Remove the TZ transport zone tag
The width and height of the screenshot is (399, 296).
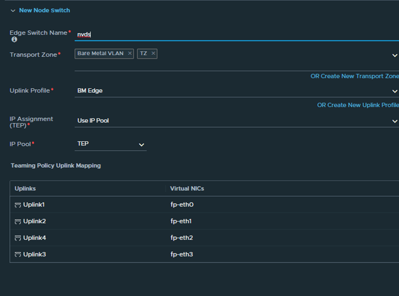pyautogui.click(x=153, y=53)
